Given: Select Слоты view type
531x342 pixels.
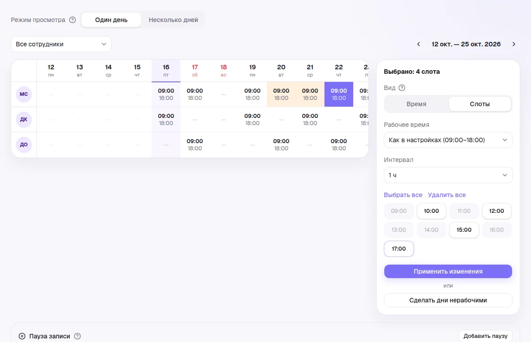Looking at the screenshot, I should point(480,104).
